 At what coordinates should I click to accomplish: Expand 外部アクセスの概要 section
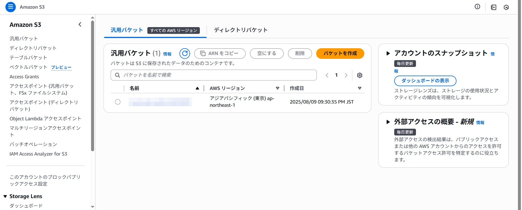click(388, 122)
